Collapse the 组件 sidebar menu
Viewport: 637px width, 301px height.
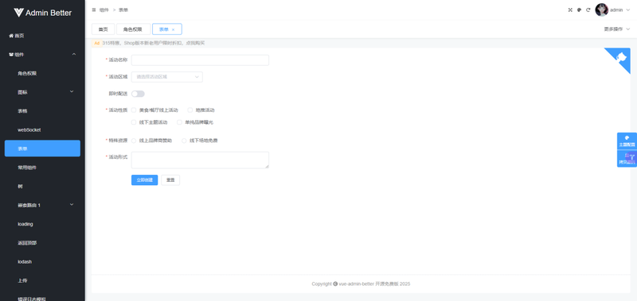click(74, 54)
